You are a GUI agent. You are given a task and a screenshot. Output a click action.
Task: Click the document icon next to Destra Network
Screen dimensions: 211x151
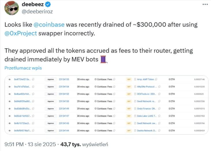click(x=135, y=130)
